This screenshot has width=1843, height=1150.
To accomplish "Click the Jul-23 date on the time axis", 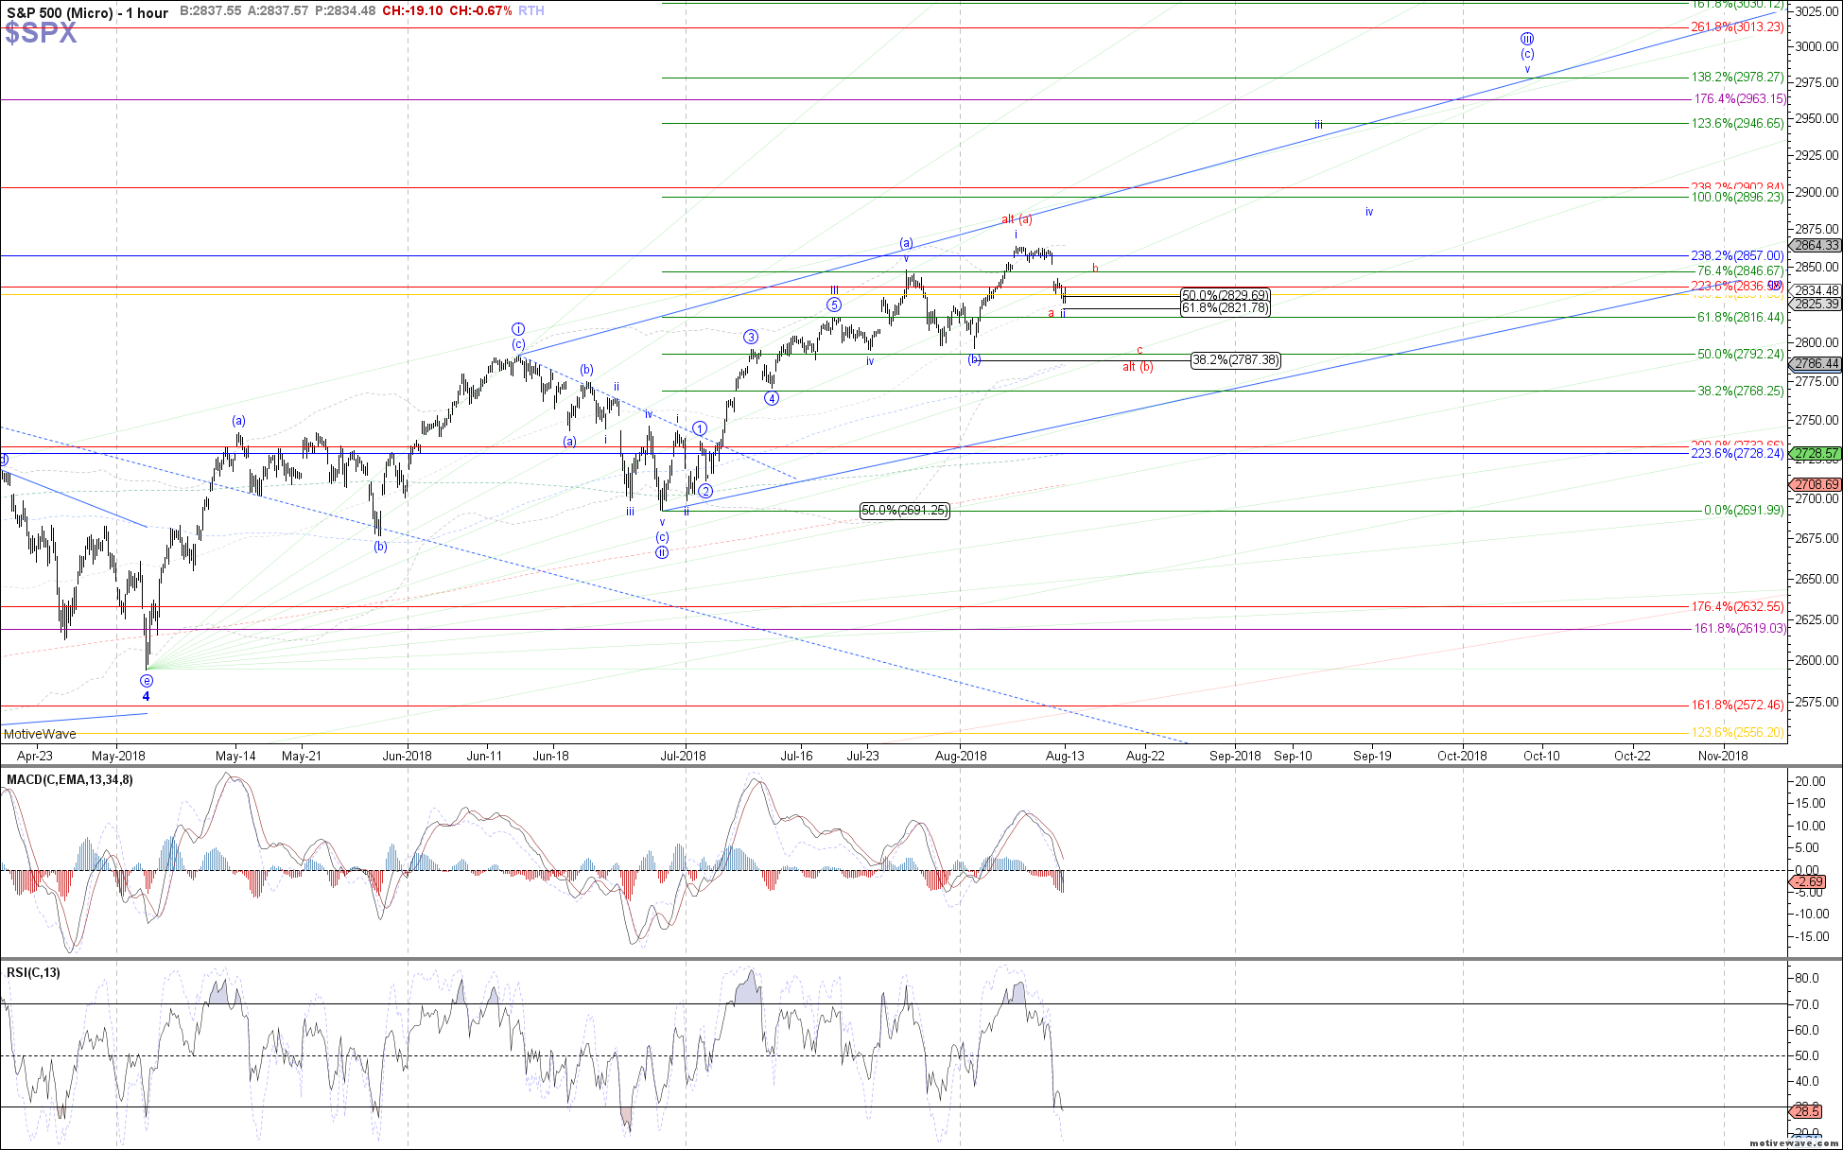I will [862, 756].
